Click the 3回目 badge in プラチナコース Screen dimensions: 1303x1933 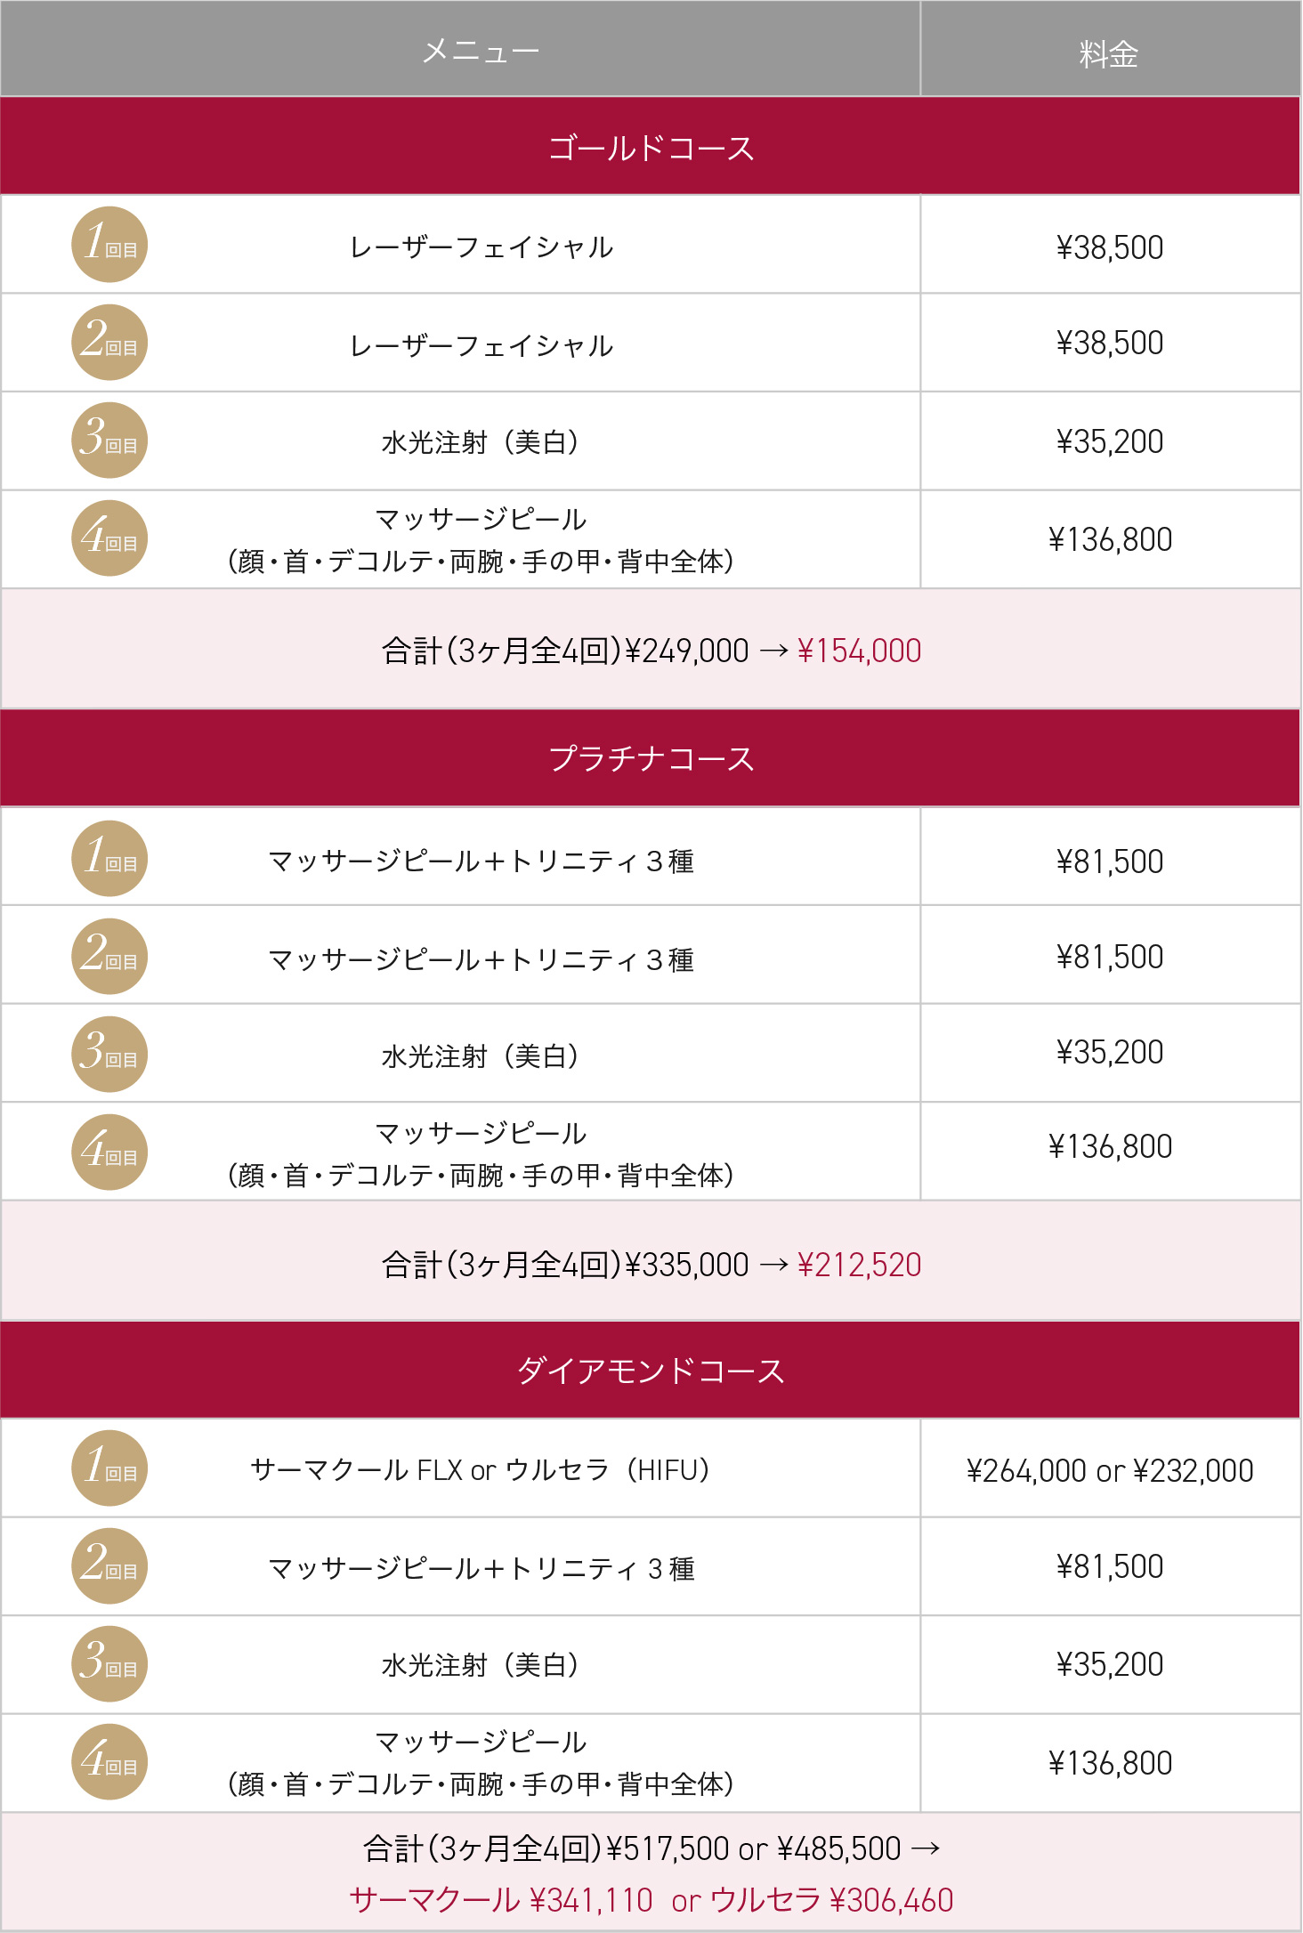(x=109, y=1054)
